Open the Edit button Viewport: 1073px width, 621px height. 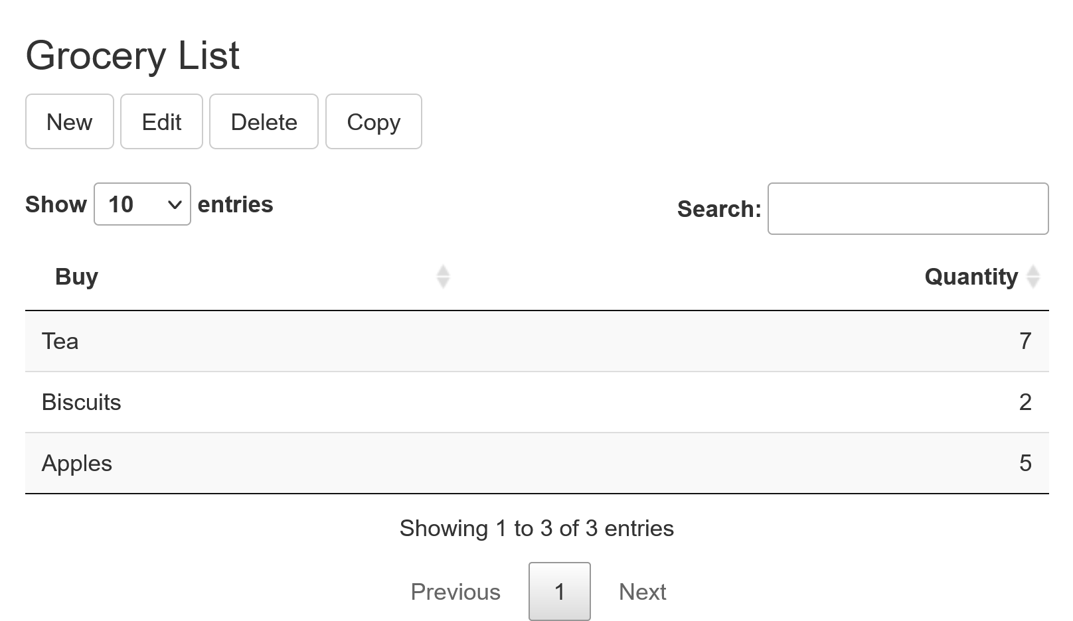pyautogui.click(x=161, y=121)
